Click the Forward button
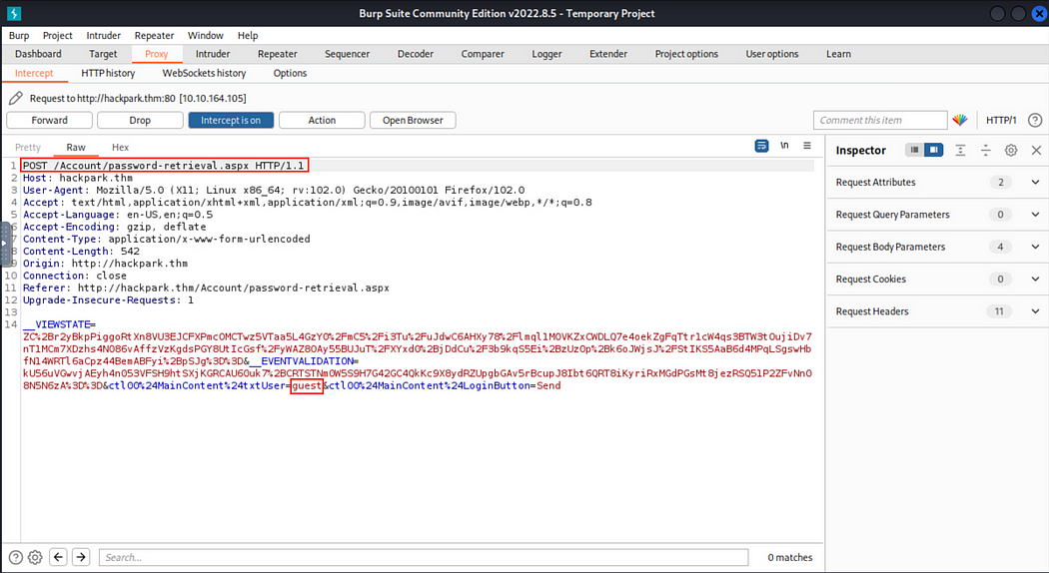Viewport: 1049px width, 573px height. tap(49, 120)
